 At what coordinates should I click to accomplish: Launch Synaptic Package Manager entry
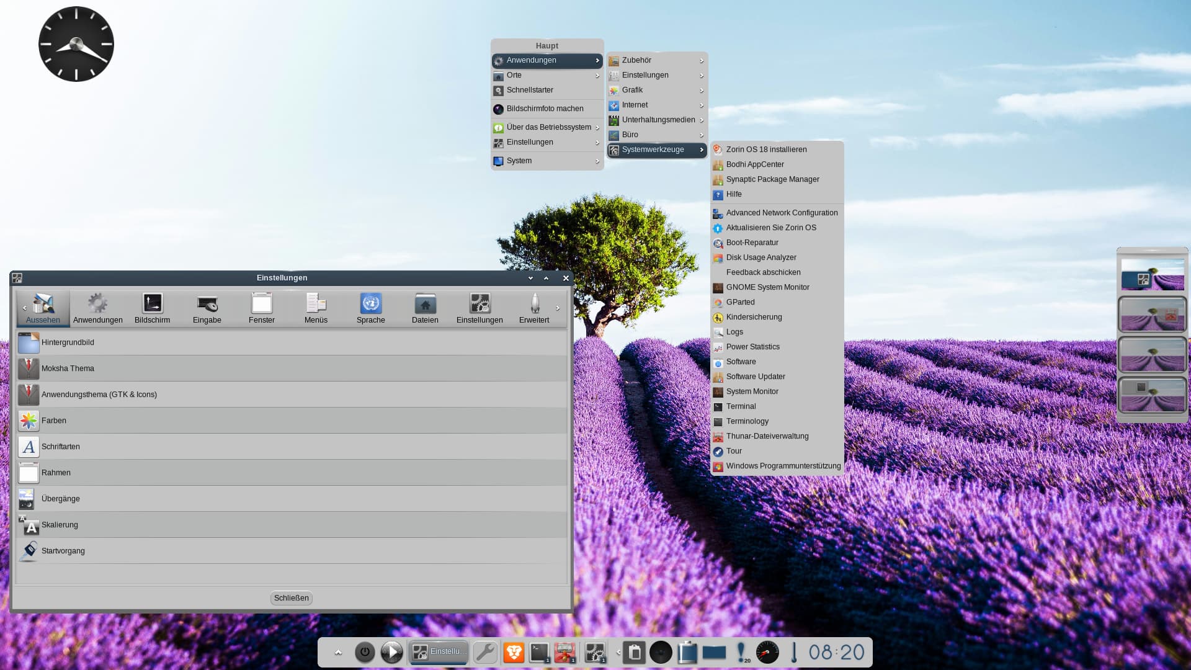coord(772,179)
